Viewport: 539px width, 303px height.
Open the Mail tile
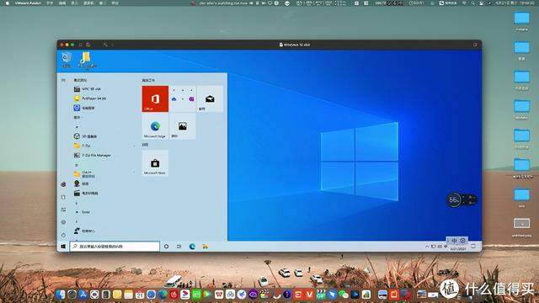coord(210,99)
